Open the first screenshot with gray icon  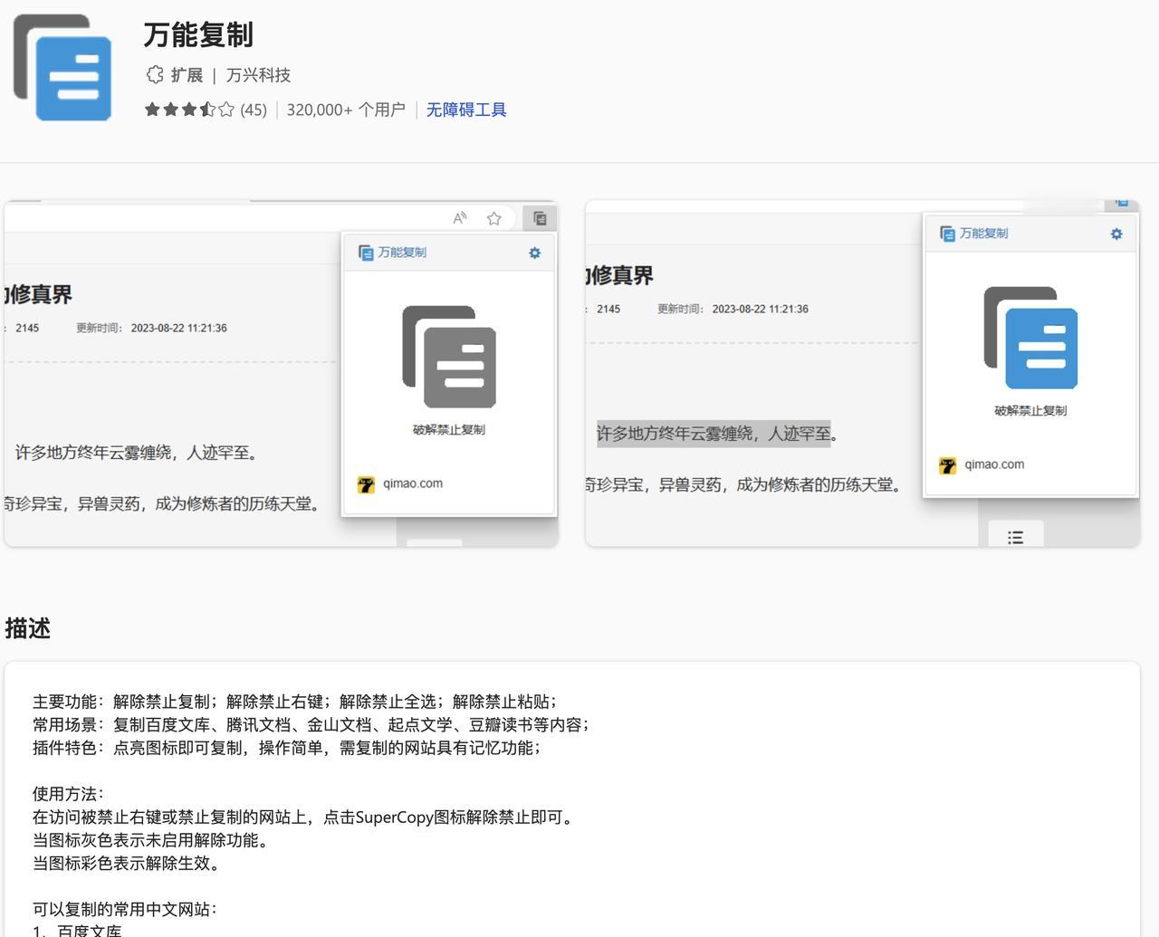282,374
